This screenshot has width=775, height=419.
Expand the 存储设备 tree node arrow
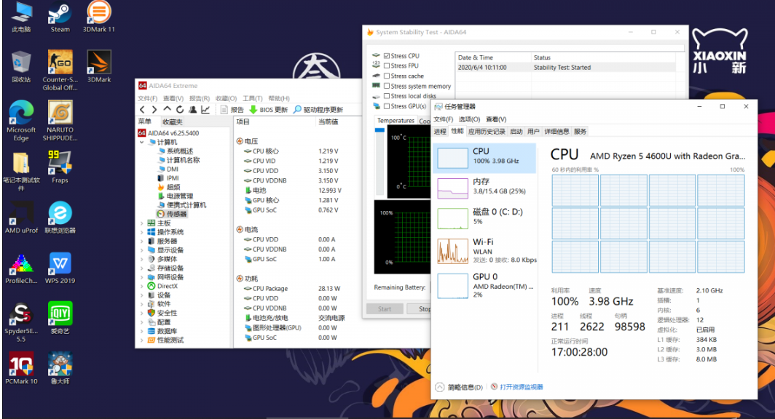[142, 268]
